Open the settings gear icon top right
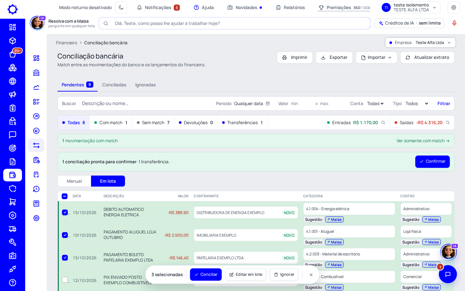465x291 pixels. pyautogui.click(x=453, y=7)
